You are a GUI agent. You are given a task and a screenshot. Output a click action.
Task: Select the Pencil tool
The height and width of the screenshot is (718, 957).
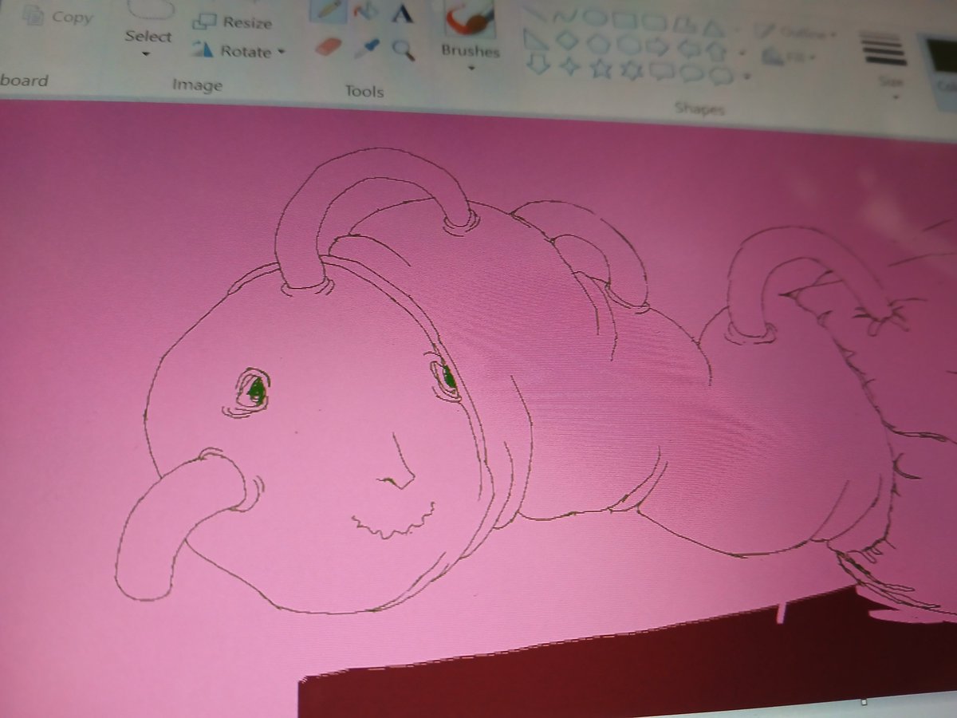pos(327,11)
